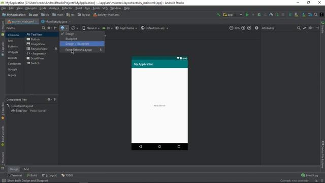Open Project Structure icon in the toolbar

310,15
